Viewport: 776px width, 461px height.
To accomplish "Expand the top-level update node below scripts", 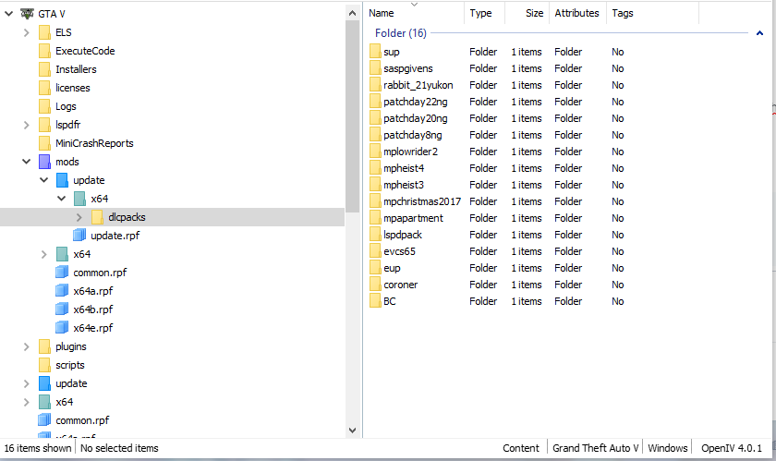I will click(x=27, y=383).
